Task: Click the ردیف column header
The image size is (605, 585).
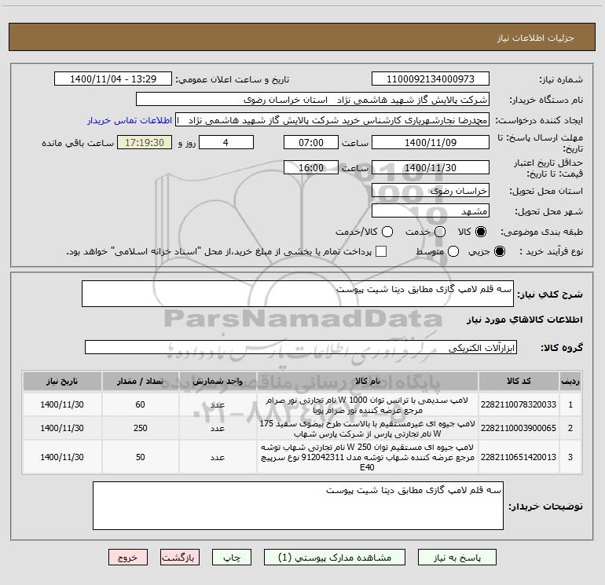Action: click(570, 381)
